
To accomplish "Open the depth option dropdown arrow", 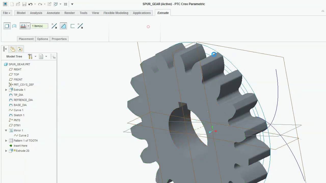I will [x=28, y=26].
